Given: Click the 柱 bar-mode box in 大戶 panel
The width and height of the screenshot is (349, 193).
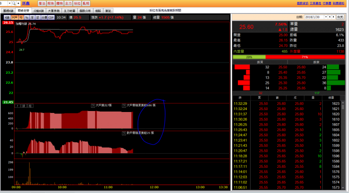Looking at the screenshot, I should [31, 106].
